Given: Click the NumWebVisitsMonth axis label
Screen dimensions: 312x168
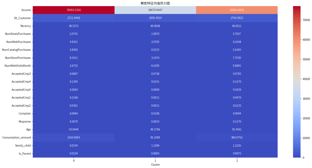Looking at the screenshot, I should pos(18,66).
